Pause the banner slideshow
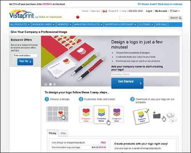 (x=55, y=84)
